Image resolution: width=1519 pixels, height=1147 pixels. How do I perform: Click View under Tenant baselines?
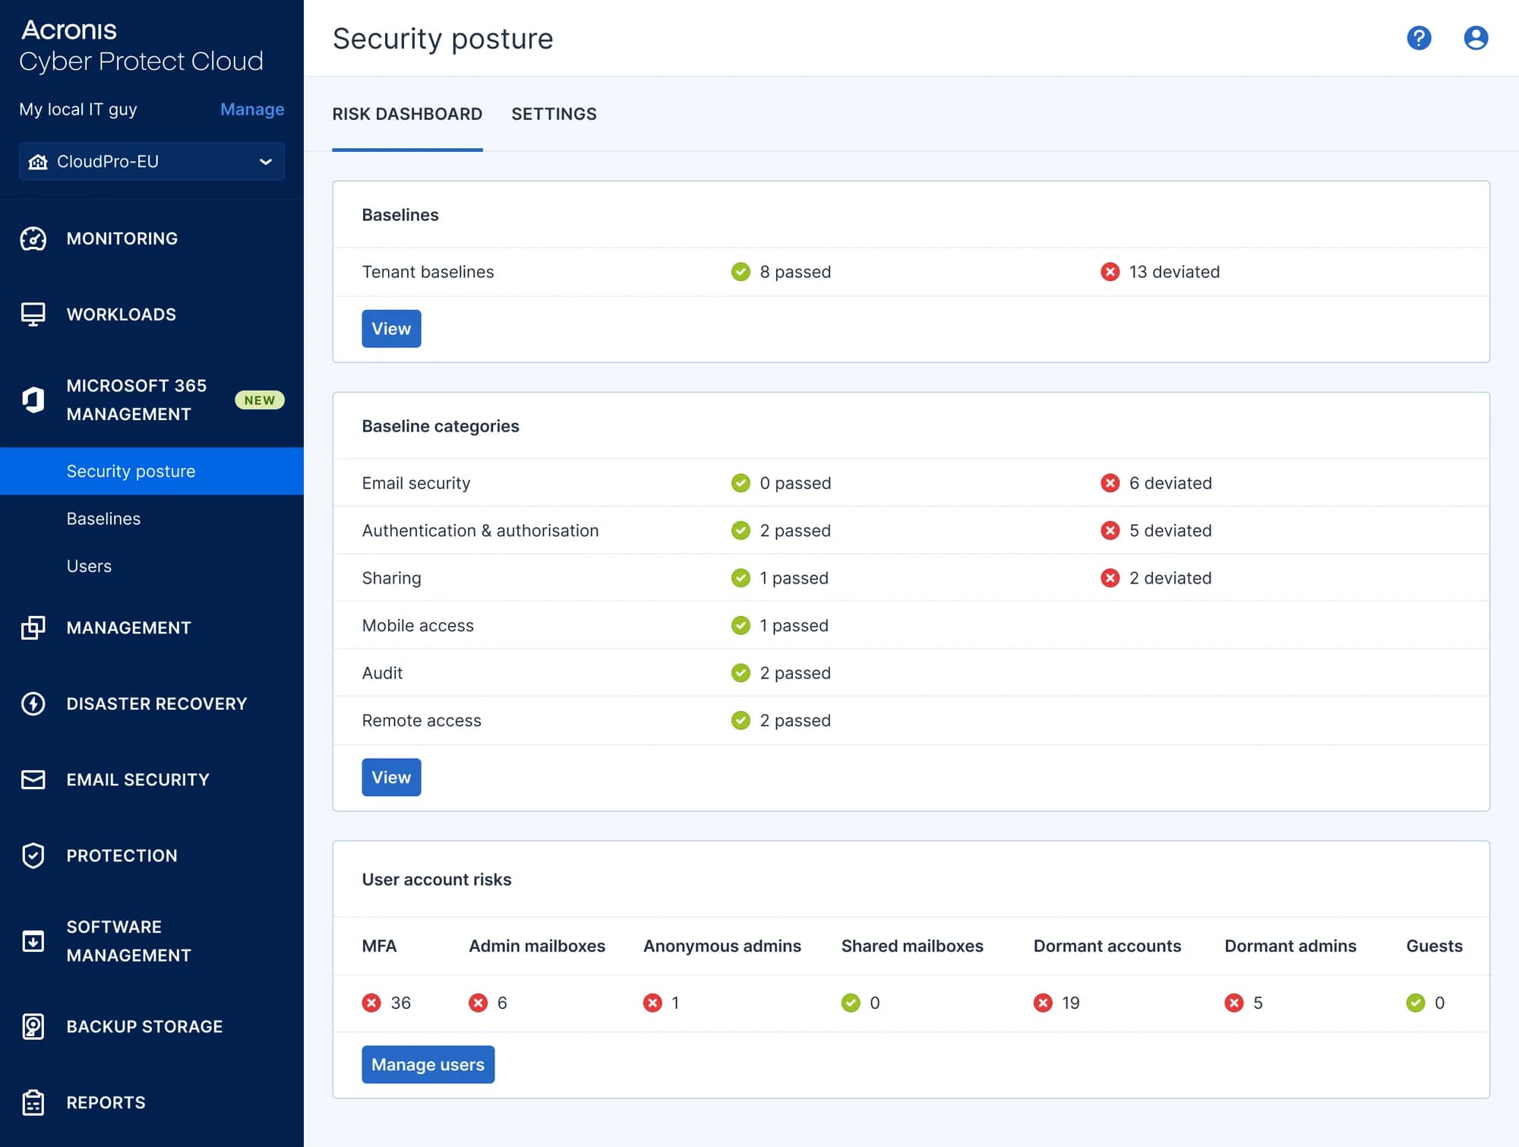pos(391,328)
